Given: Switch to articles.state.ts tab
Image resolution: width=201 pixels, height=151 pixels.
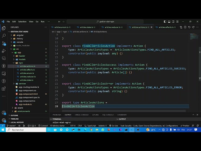Looking at the screenshot, I should (x=87, y=27).
